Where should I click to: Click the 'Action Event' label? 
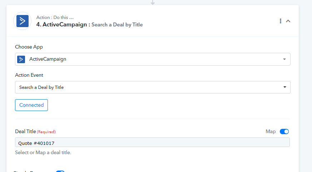click(29, 75)
